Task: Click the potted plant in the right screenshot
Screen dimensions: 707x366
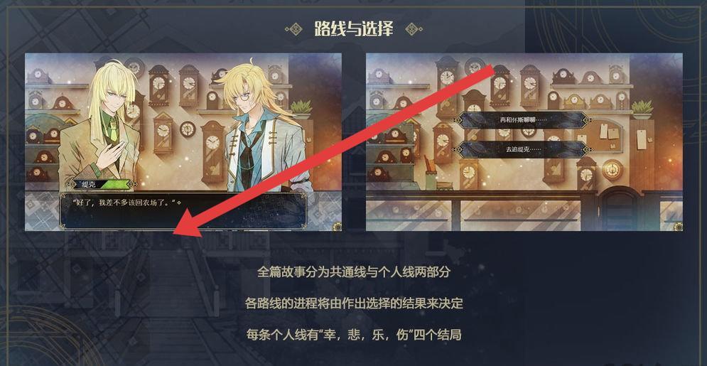Action: (642, 109)
